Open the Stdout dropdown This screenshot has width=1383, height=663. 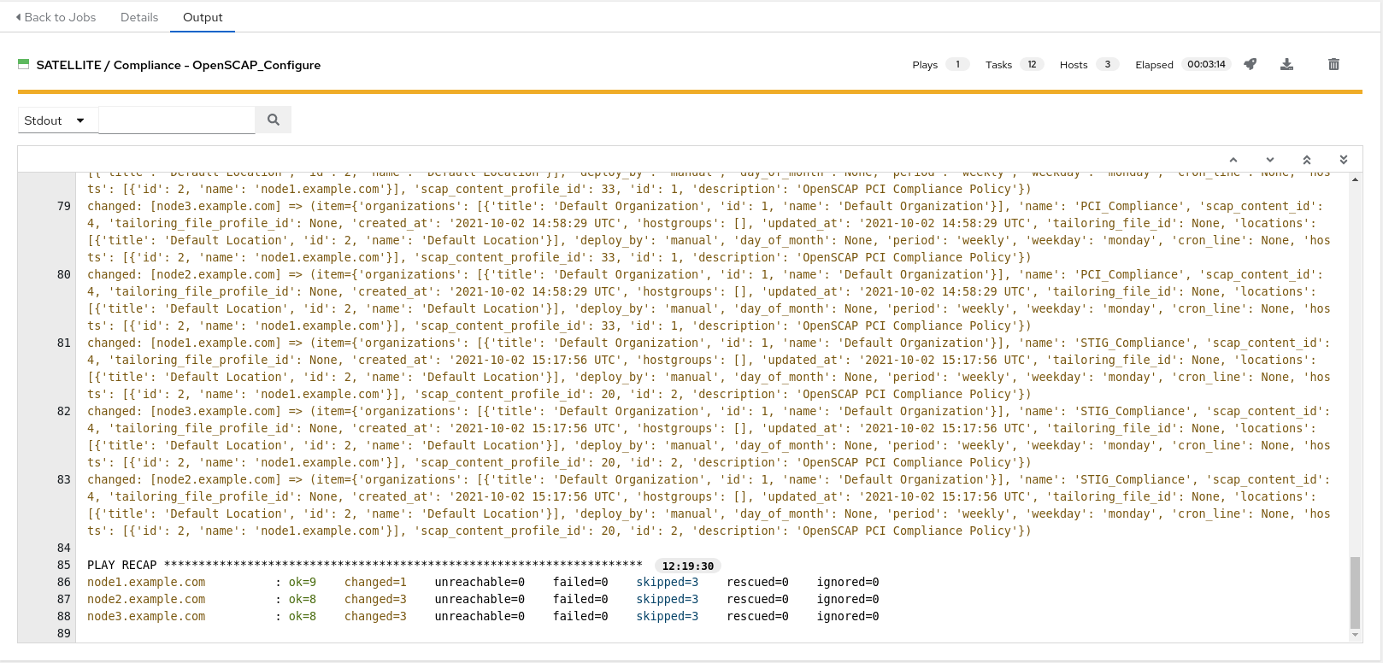(x=58, y=120)
